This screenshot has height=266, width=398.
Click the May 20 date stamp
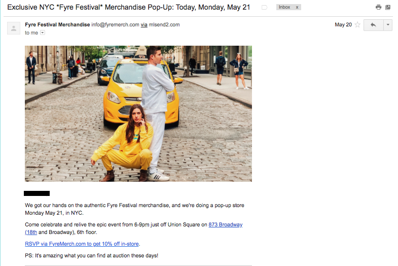(x=343, y=25)
